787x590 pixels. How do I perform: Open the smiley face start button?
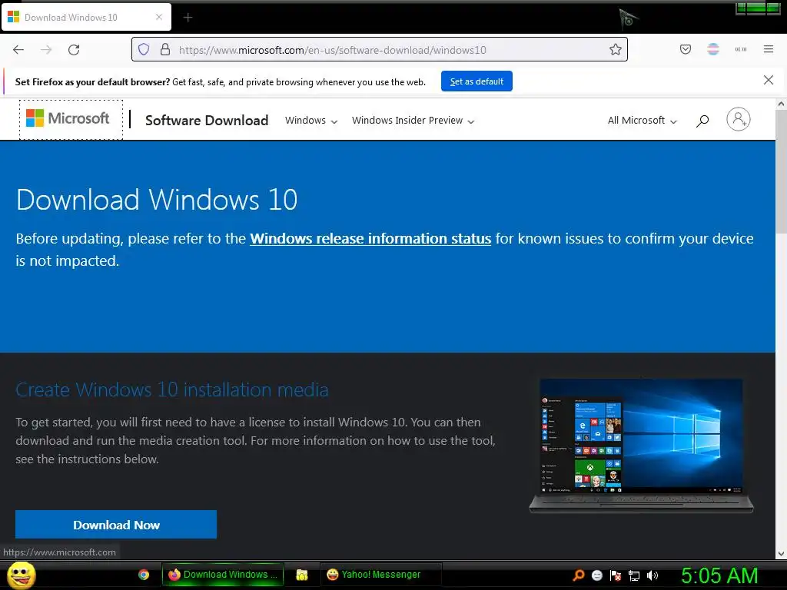[21, 575]
